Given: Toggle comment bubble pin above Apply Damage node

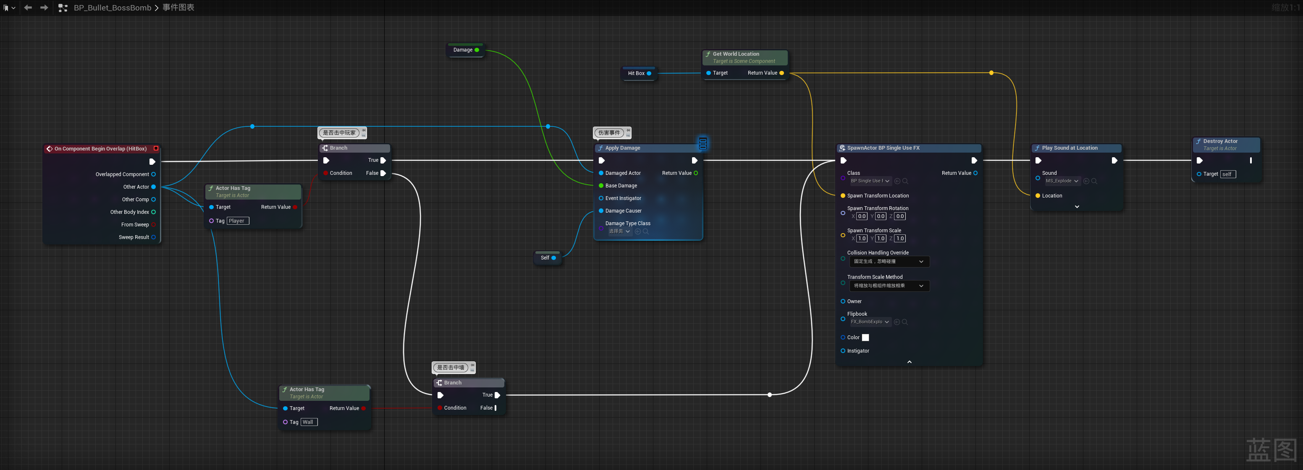Looking at the screenshot, I should point(628,130).
